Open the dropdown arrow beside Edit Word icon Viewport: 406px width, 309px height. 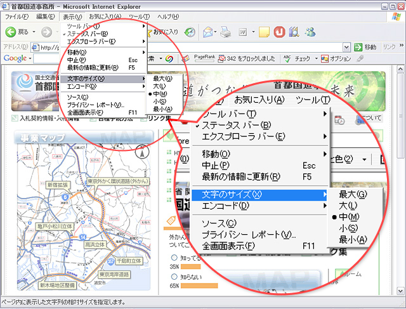pos(253,32)
